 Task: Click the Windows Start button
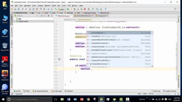pyautogui.click(x=3, y=99)
